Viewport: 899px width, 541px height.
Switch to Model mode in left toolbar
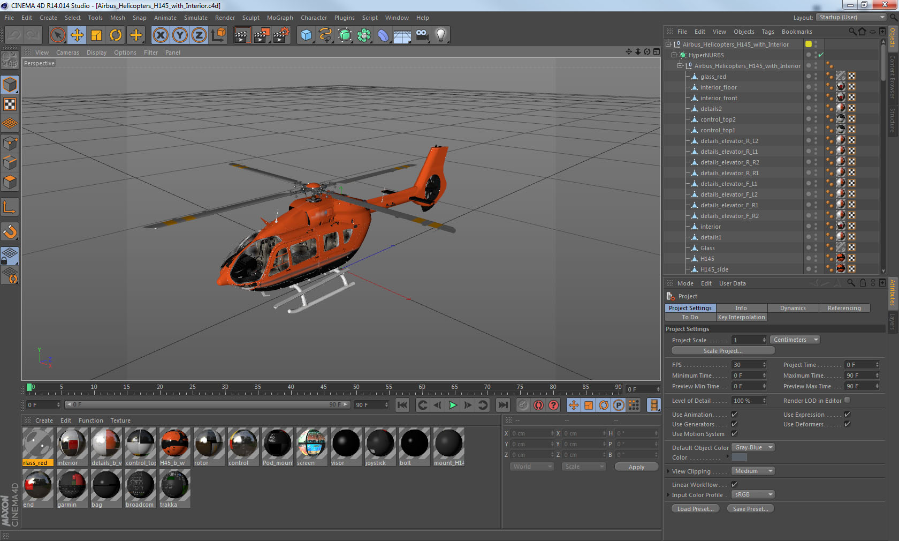click(10, 85)
